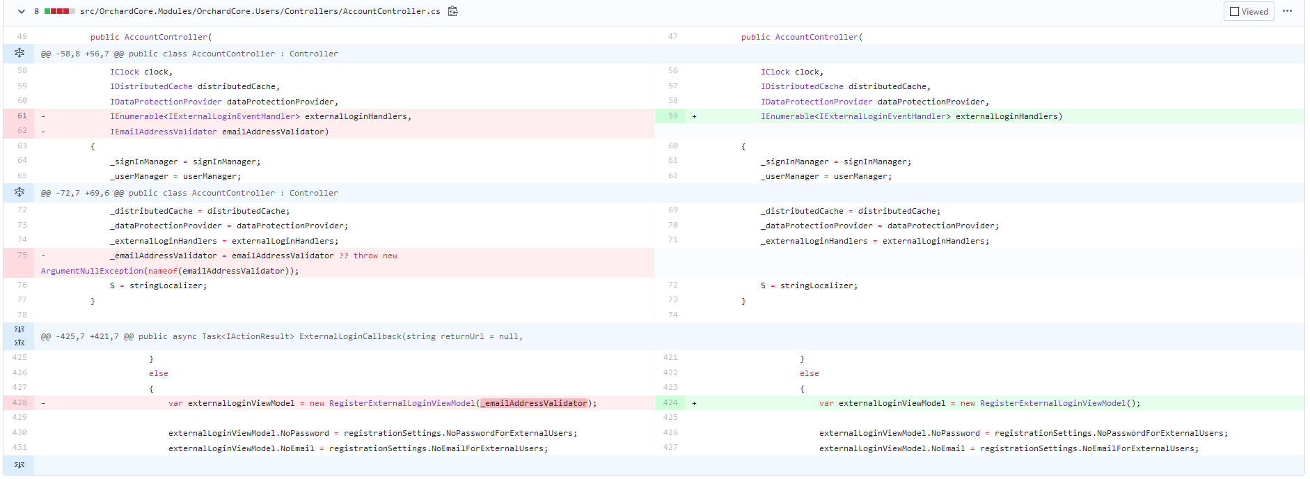Click 'externalLoginViewModel.NoPassword' on right line 426
This screenshot has height=479, width=1310.
coord(899,433)
